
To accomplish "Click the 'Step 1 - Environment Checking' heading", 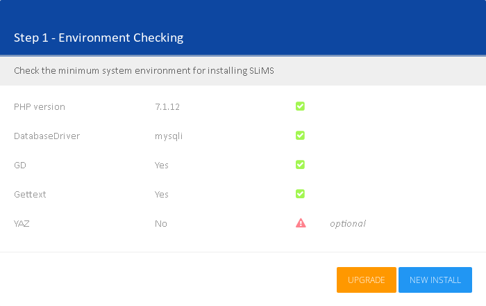I will [99, 38].
